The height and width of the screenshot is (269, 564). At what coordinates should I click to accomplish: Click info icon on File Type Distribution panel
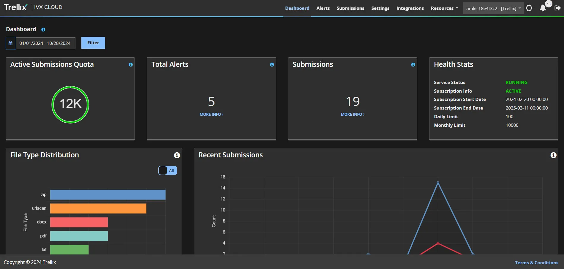pyautogui.click(x=177, y=155)
